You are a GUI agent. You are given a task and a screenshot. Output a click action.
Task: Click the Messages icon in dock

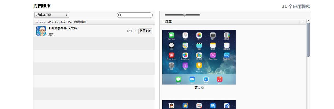[x=178, y=79]
